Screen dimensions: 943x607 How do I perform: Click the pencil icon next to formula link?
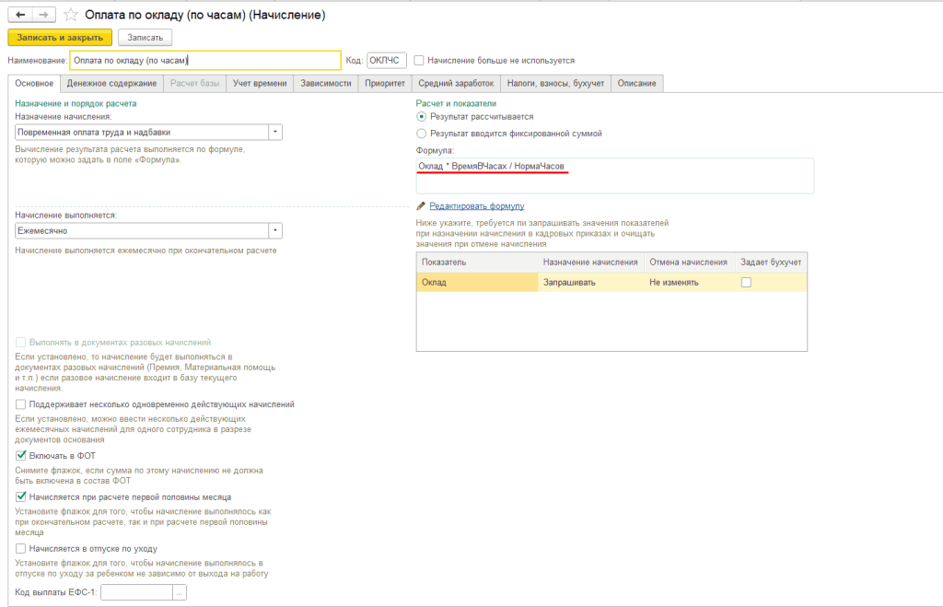point(421,206)
